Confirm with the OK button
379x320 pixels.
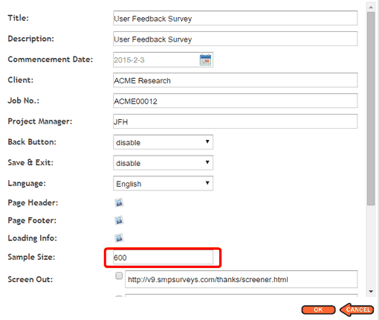pyautogui.click(x=318, y=310)
